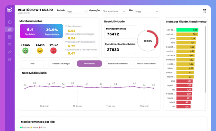Viewport: 216px width, 131px height.
Task: Click the cobranca bar 6,64
Action: (186, 56)
